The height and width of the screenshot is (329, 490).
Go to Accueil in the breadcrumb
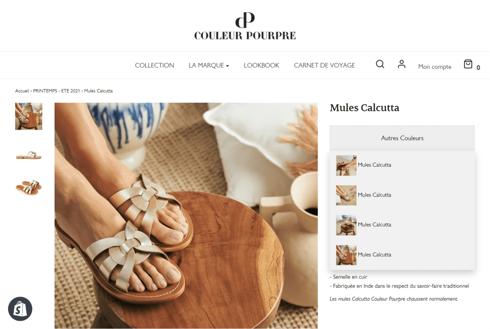point(22,91)
